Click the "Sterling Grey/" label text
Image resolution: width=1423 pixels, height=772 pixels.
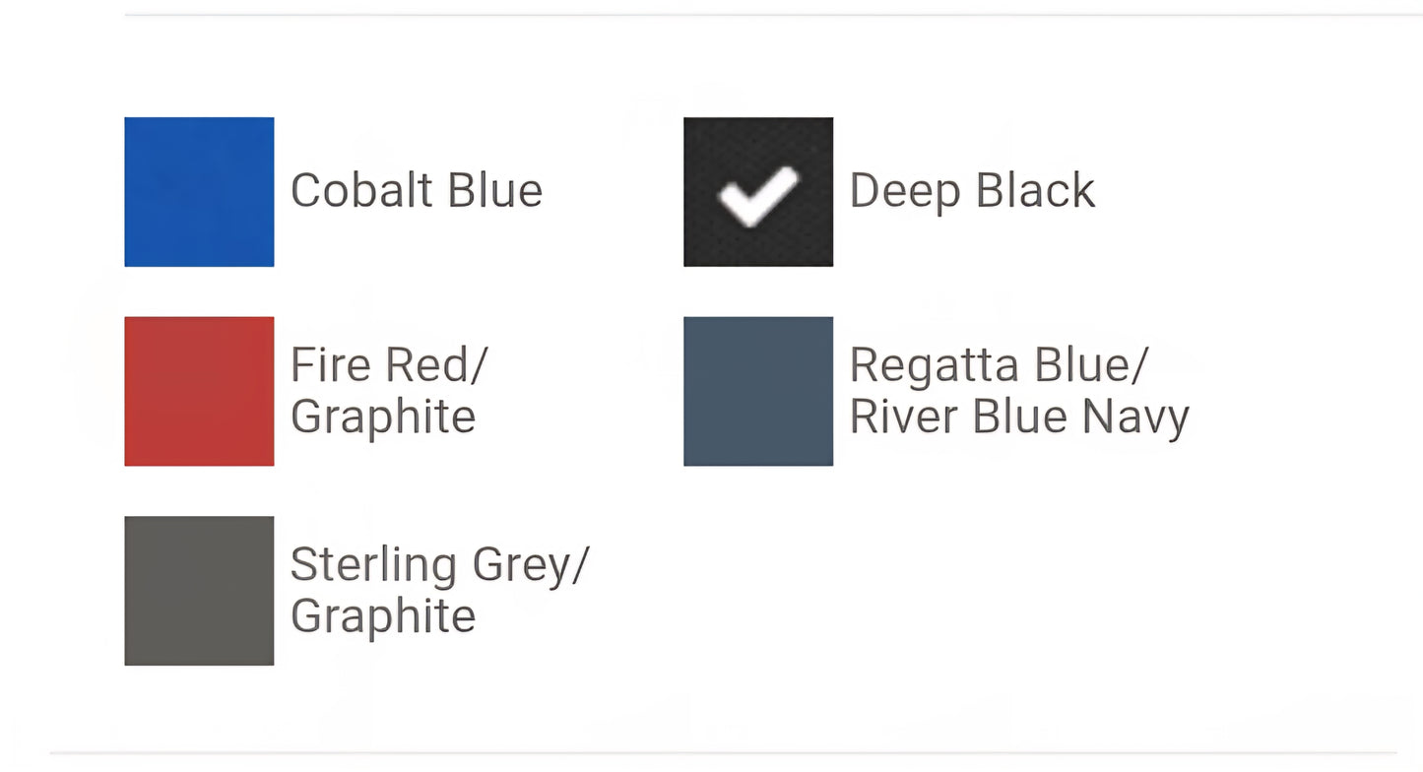coord(439,565)
